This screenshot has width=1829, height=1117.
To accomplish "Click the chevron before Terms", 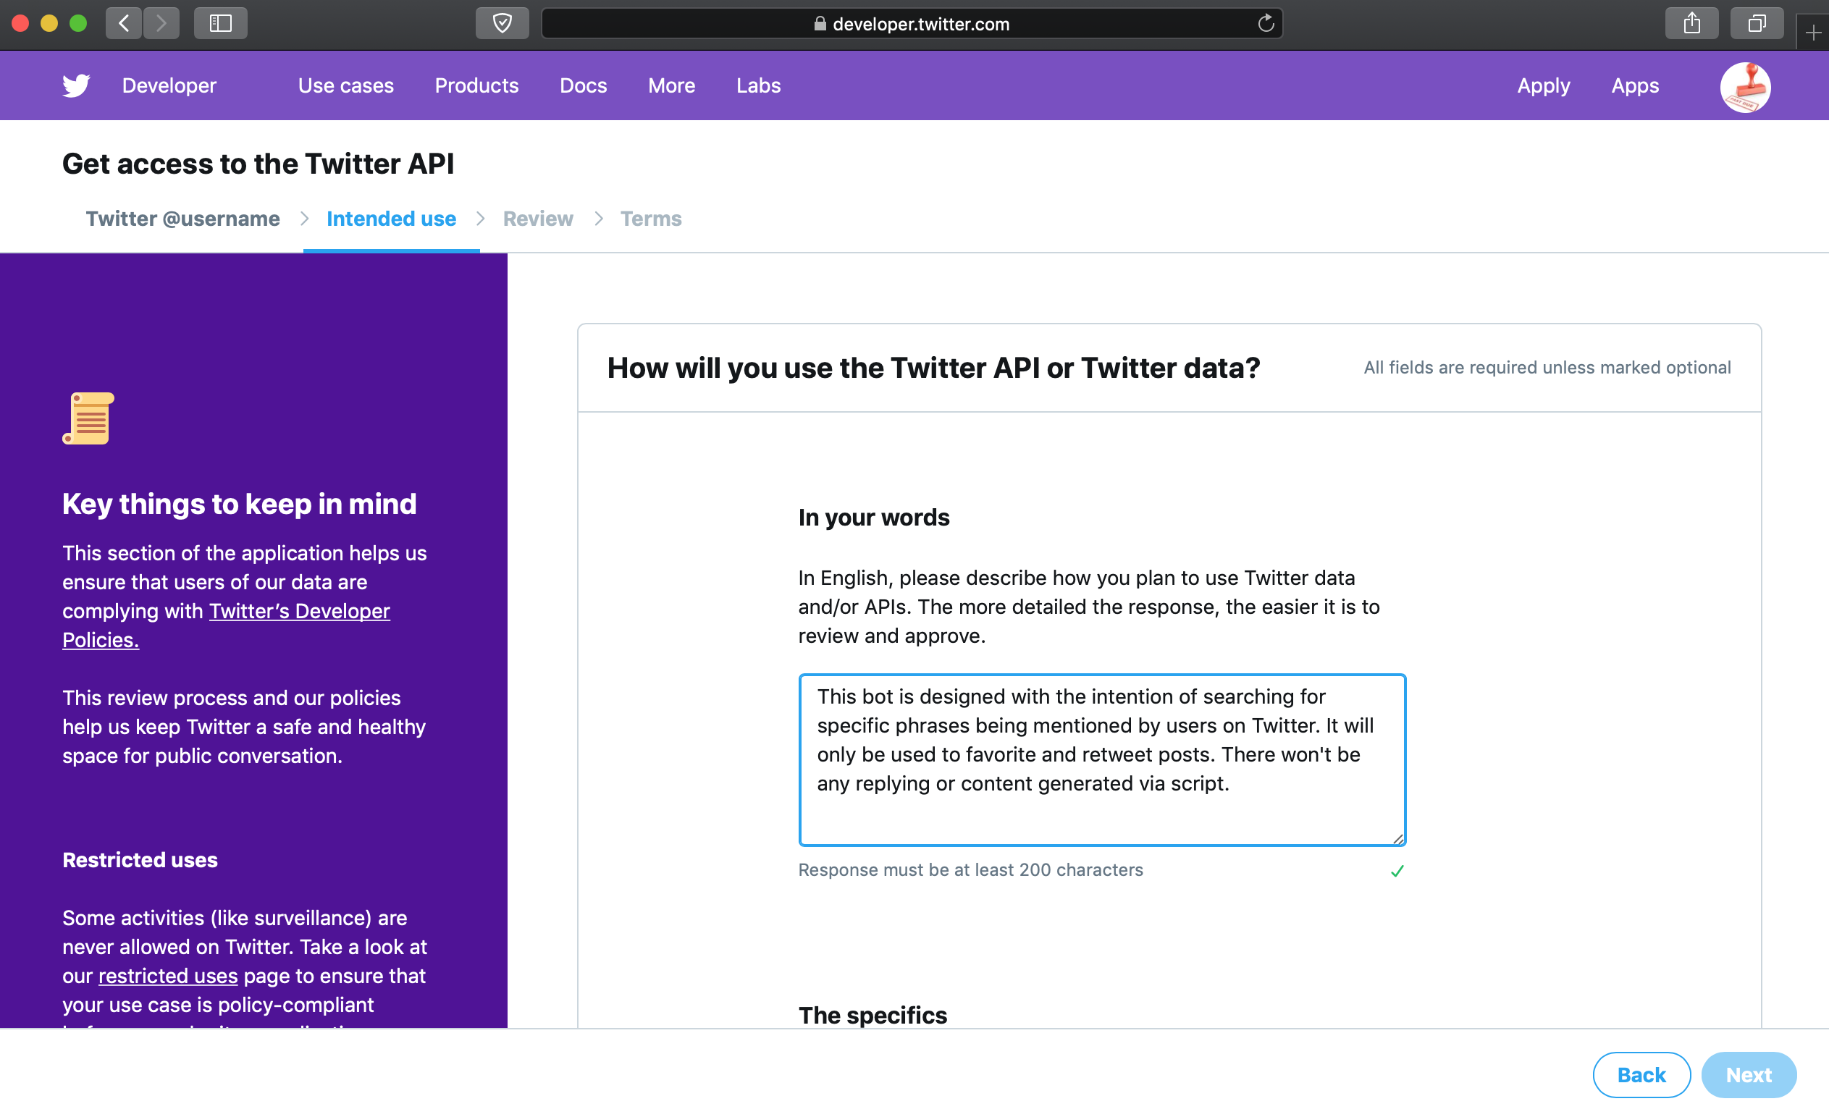I will pyautogui.click(x=598, y=219).
